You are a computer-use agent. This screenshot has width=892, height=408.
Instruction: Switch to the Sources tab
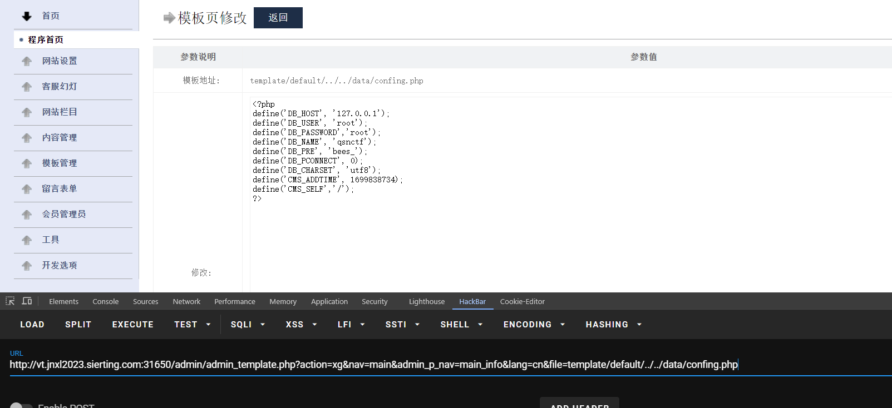tap(146, 301)
